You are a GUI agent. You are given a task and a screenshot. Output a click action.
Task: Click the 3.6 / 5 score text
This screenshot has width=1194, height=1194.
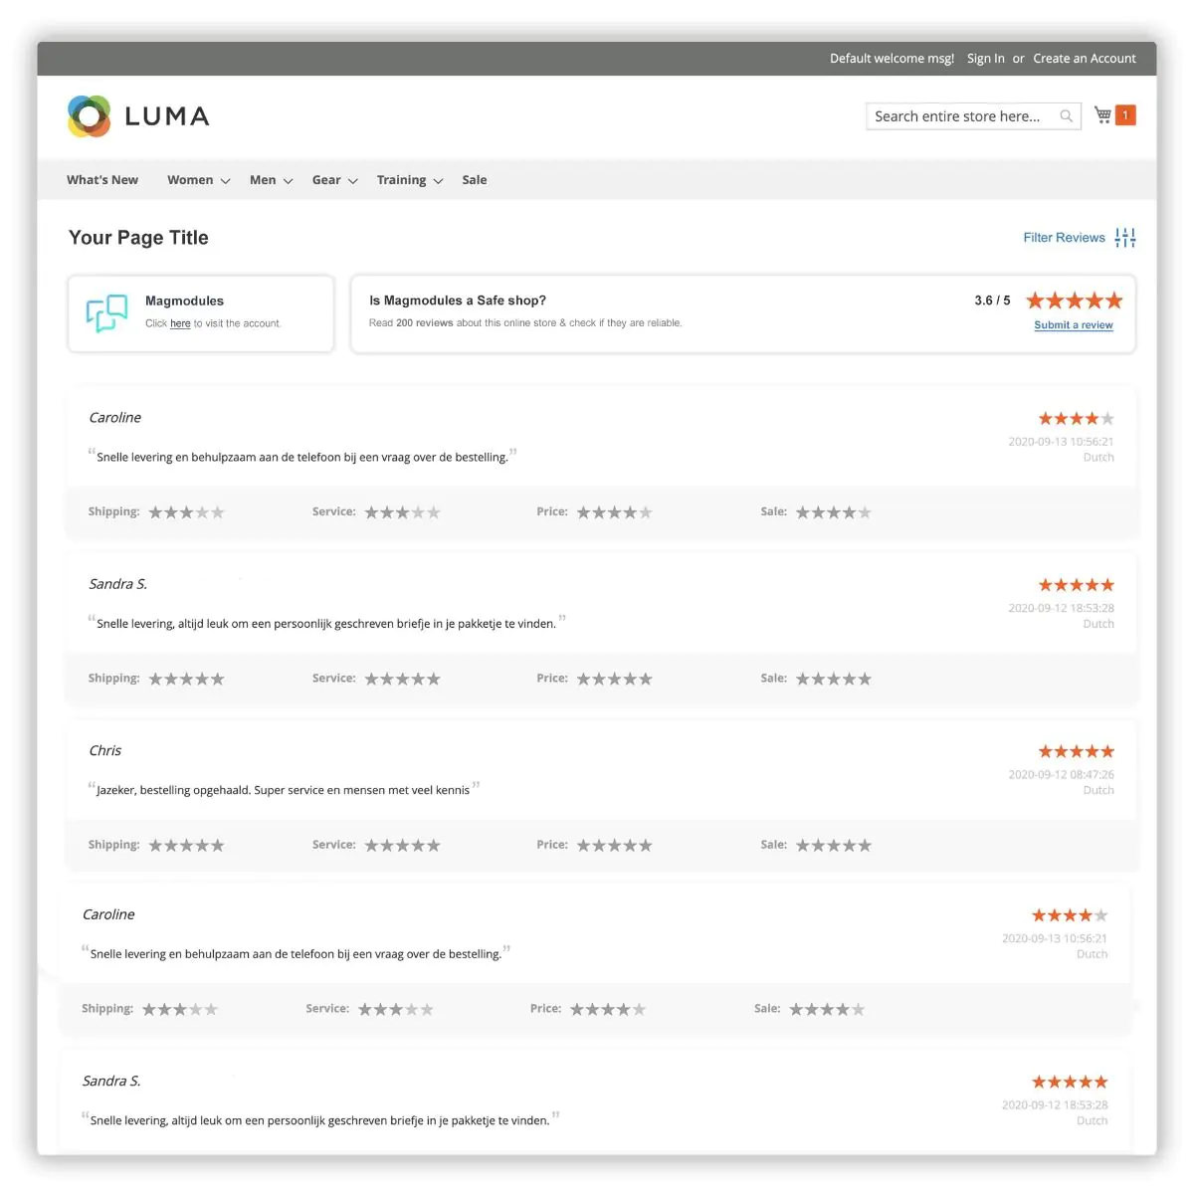tap(992, 300)
